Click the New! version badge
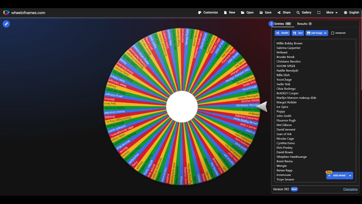 [x=294, y=189]
